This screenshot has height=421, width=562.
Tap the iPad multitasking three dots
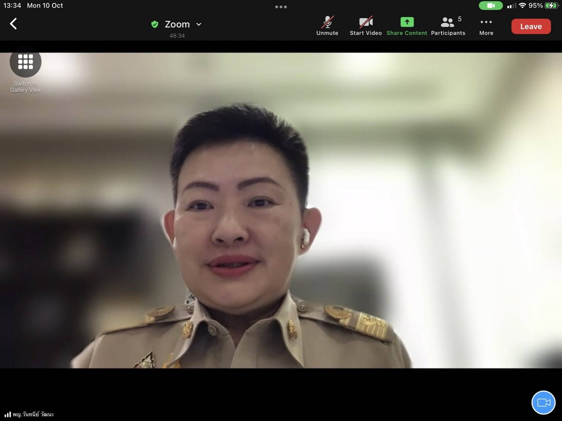[x=281, y=7]
